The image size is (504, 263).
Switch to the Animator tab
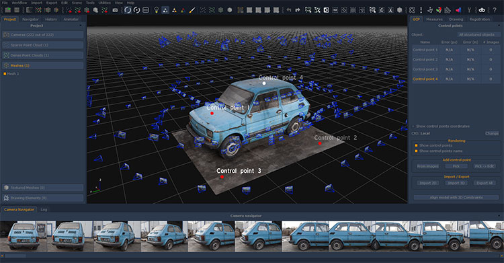click(x=71, y=20)
